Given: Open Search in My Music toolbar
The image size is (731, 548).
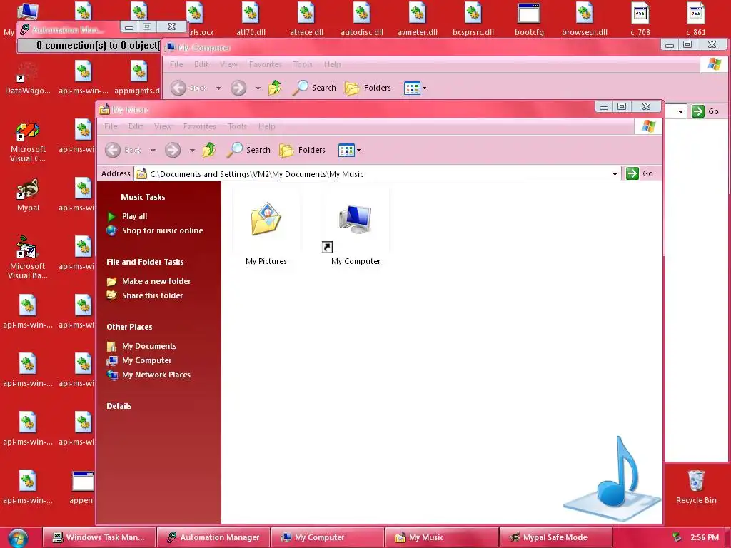Looking at the screenshot, I should (x=248, y=150).
